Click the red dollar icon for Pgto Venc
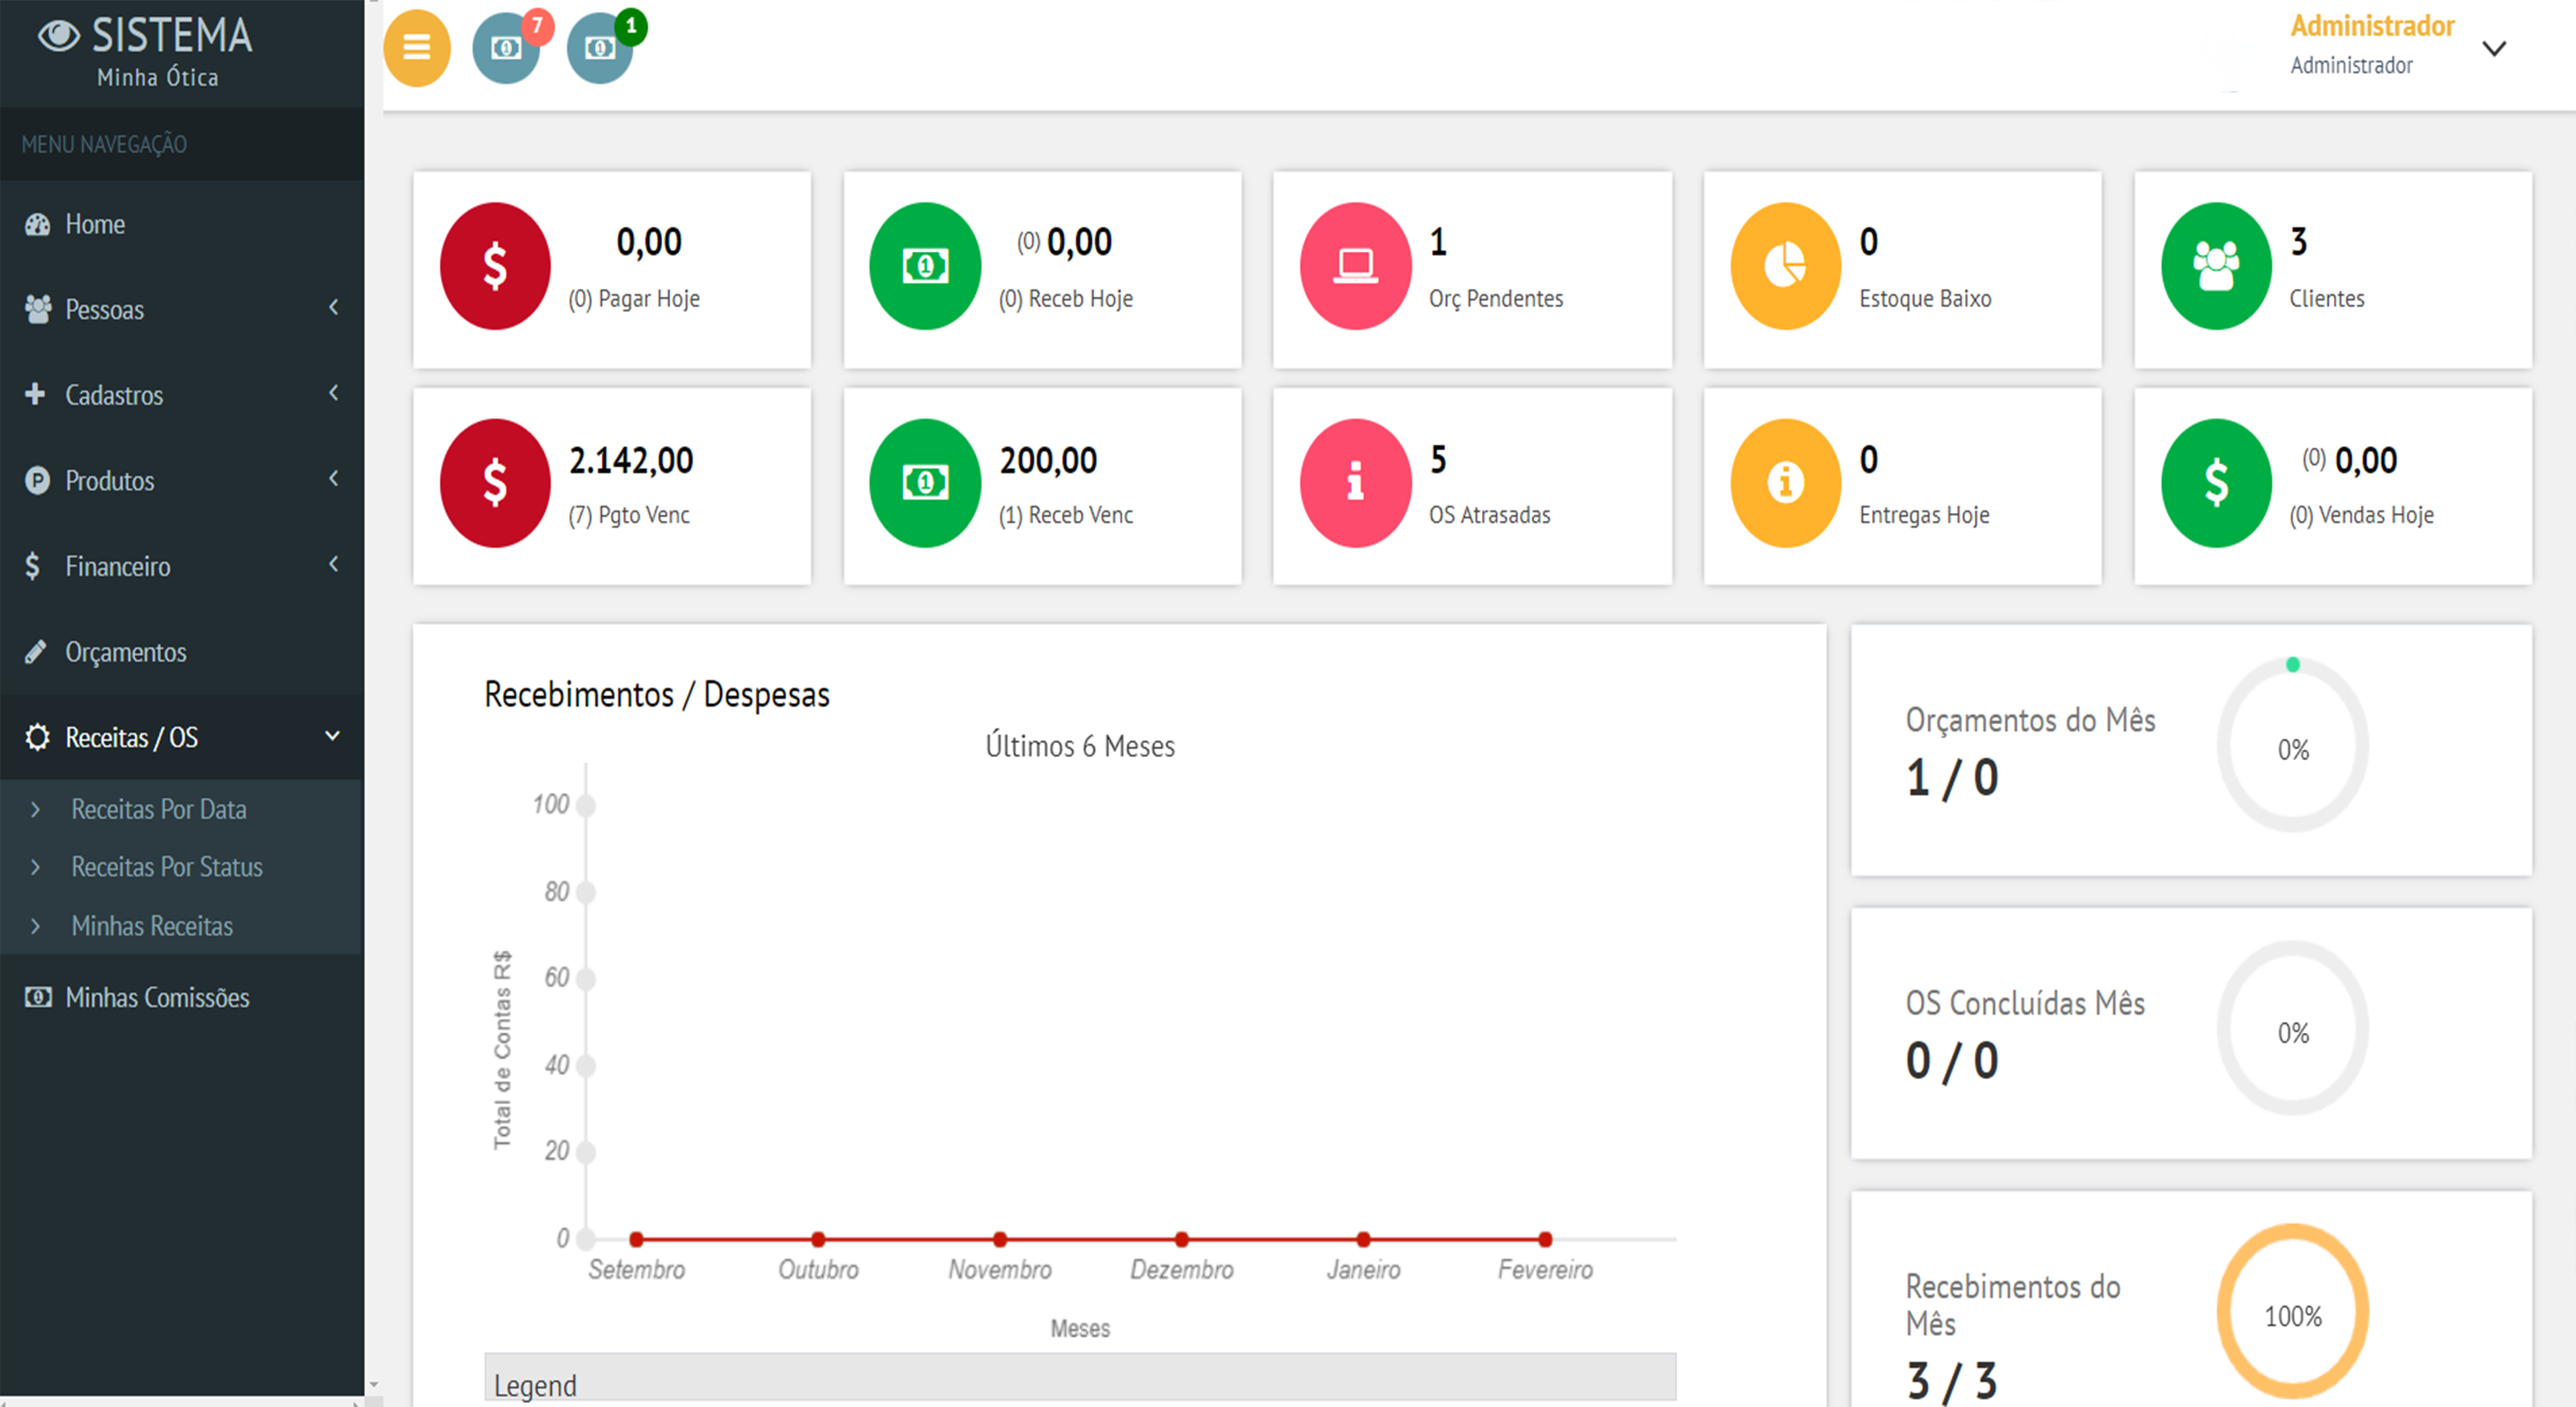Screen dimensions: 2576x1407 coord(495,483)
